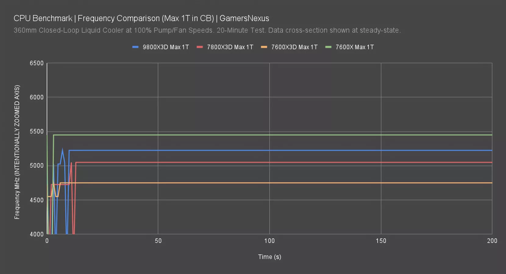Click the orange 7600X3D legend color swatch
The height and width of the screenshot is (274, 506).
(x=264, y=47)
